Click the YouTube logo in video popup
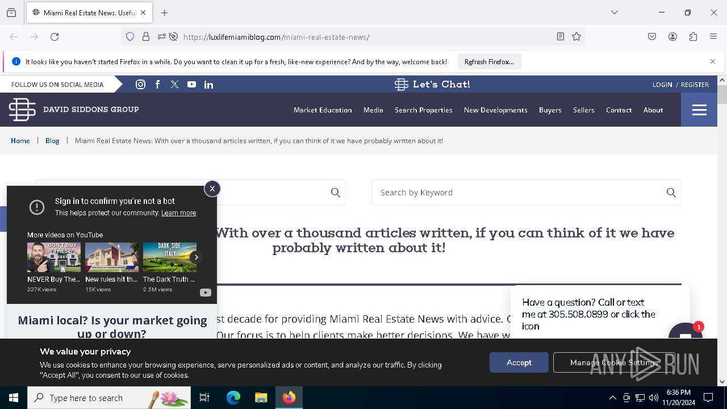727x409 pixels. click(205, 293)
